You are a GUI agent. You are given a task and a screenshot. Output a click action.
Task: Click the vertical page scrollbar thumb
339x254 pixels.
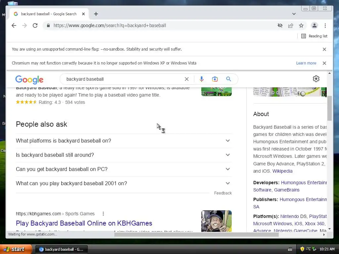point(329,108)
